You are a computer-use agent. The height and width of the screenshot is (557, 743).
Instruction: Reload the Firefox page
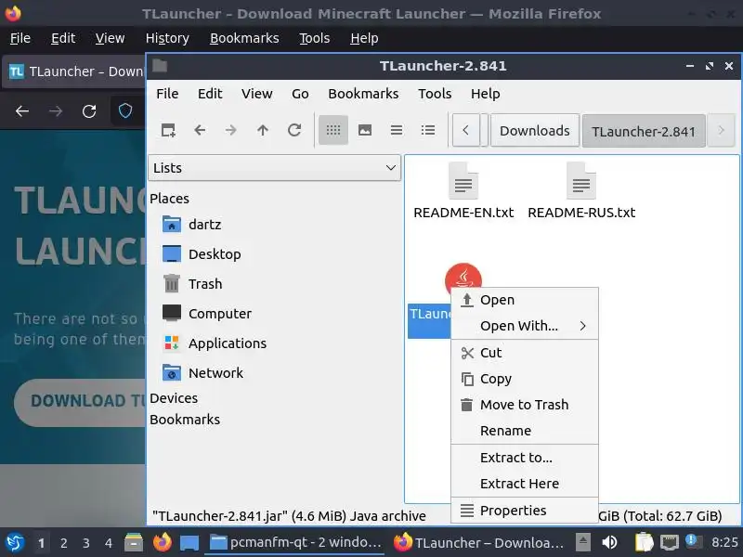coord(89,111)
